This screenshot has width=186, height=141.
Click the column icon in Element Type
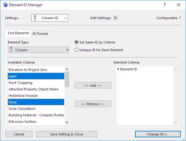click(x=11, y=50)
